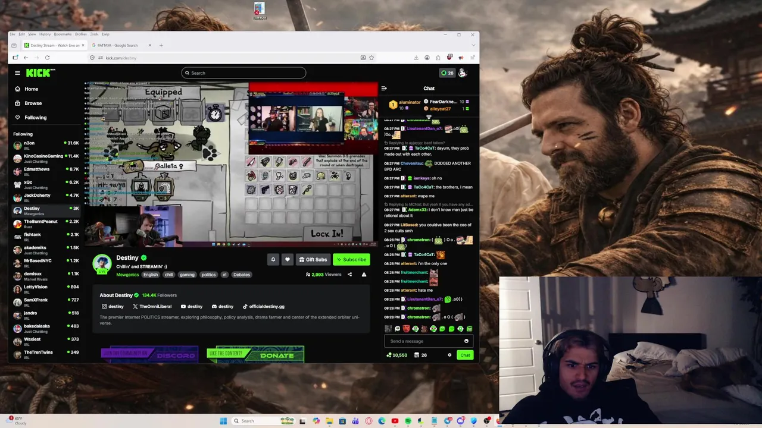This screenshot has height=428, width=762.
Task: Go to Home in Kick sidebar
Action: coord(31,89)
